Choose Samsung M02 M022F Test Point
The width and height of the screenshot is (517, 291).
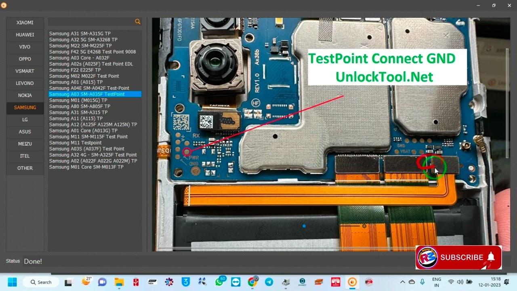click(84, 76)
